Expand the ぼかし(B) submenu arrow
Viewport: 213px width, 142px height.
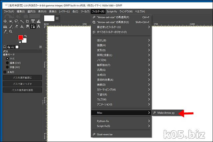(149, 40)
